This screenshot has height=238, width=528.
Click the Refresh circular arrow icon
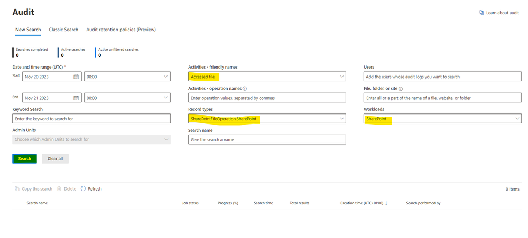click(x=83, y=189)
